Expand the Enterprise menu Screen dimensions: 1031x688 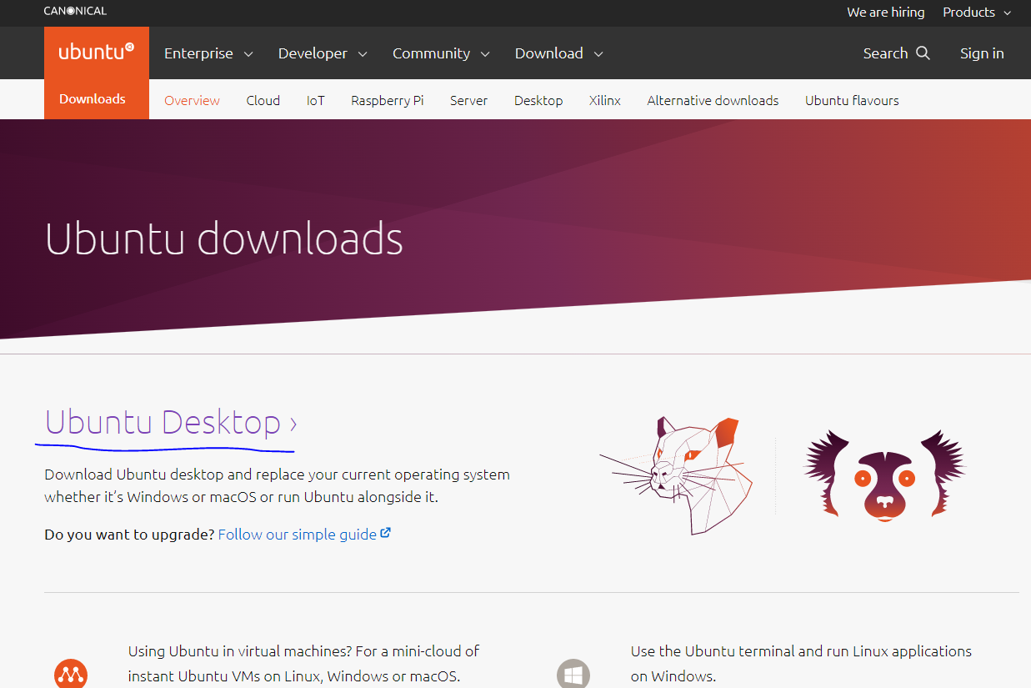[x=208, y=53]
